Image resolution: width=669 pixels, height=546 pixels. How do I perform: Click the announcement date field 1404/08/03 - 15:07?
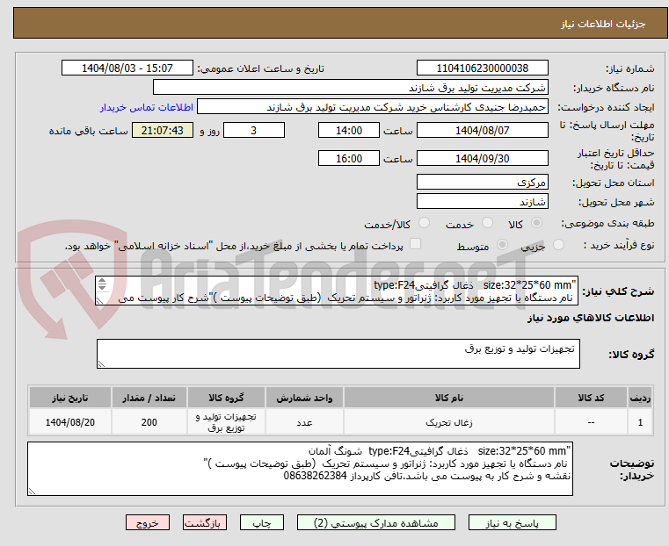point(127,68)
